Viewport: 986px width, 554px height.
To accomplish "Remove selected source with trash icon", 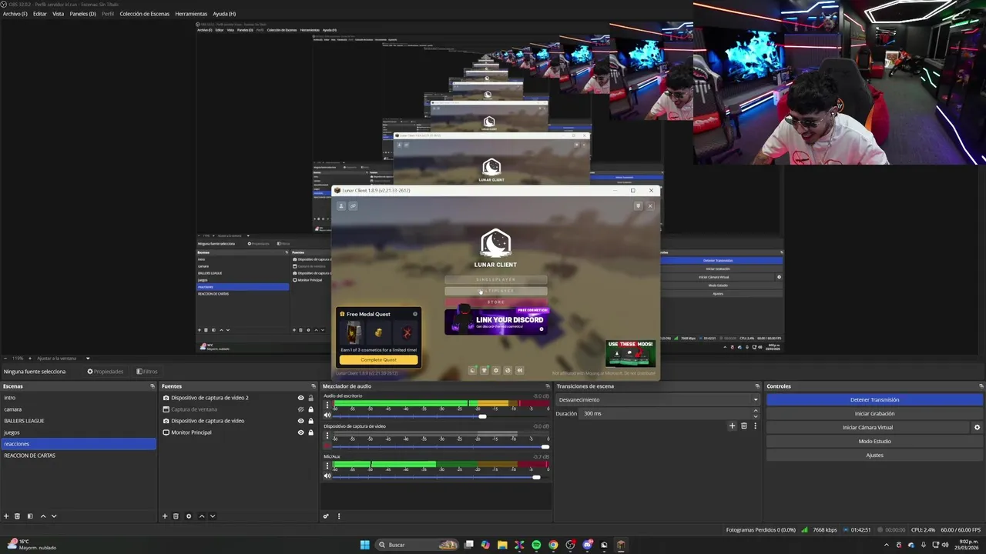I will click(176, 516).
